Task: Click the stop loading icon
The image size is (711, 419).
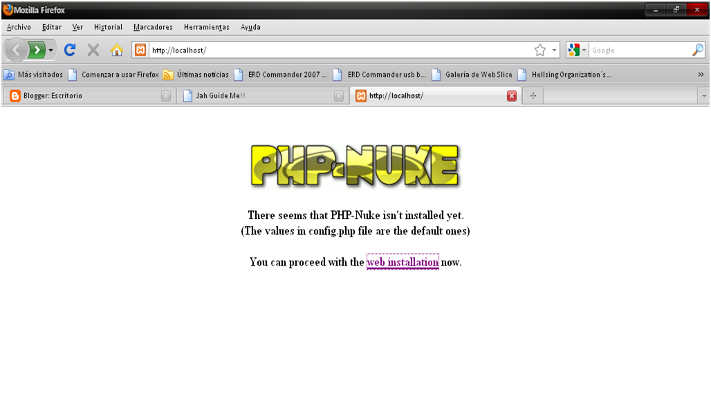Action: [92, 50]
